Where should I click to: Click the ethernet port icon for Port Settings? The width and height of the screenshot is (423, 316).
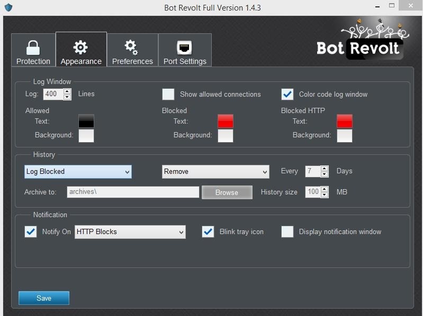pos(184,48)
